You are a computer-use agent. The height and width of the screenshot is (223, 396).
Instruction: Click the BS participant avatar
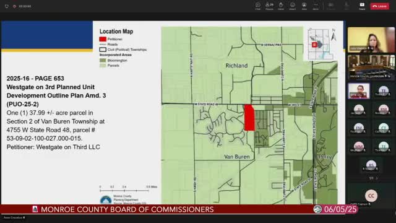(x=371, y=165)
